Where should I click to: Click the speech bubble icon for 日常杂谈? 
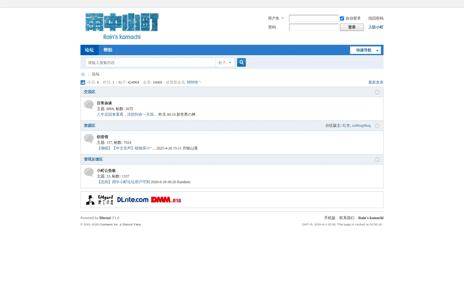(x=89, y=105)
